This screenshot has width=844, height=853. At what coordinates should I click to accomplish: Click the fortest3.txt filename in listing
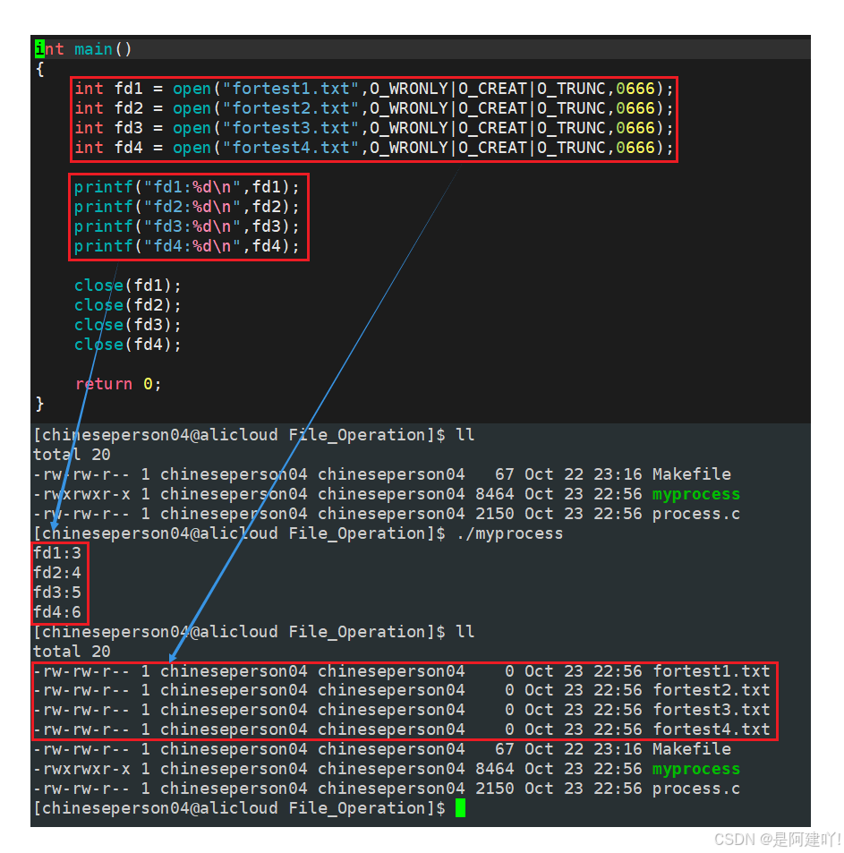click(712, 710)
